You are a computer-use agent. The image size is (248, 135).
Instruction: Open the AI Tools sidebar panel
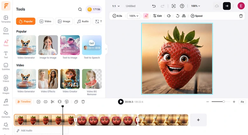click(x=6, y=43)
